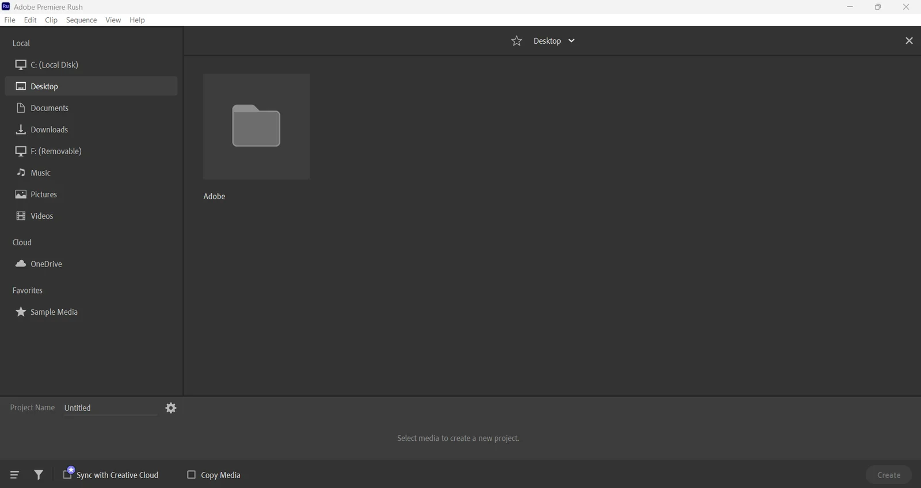Screen dimensions: 921x488
Task: Select Sample Media label under Favorites
Action: tap(54, 312)
